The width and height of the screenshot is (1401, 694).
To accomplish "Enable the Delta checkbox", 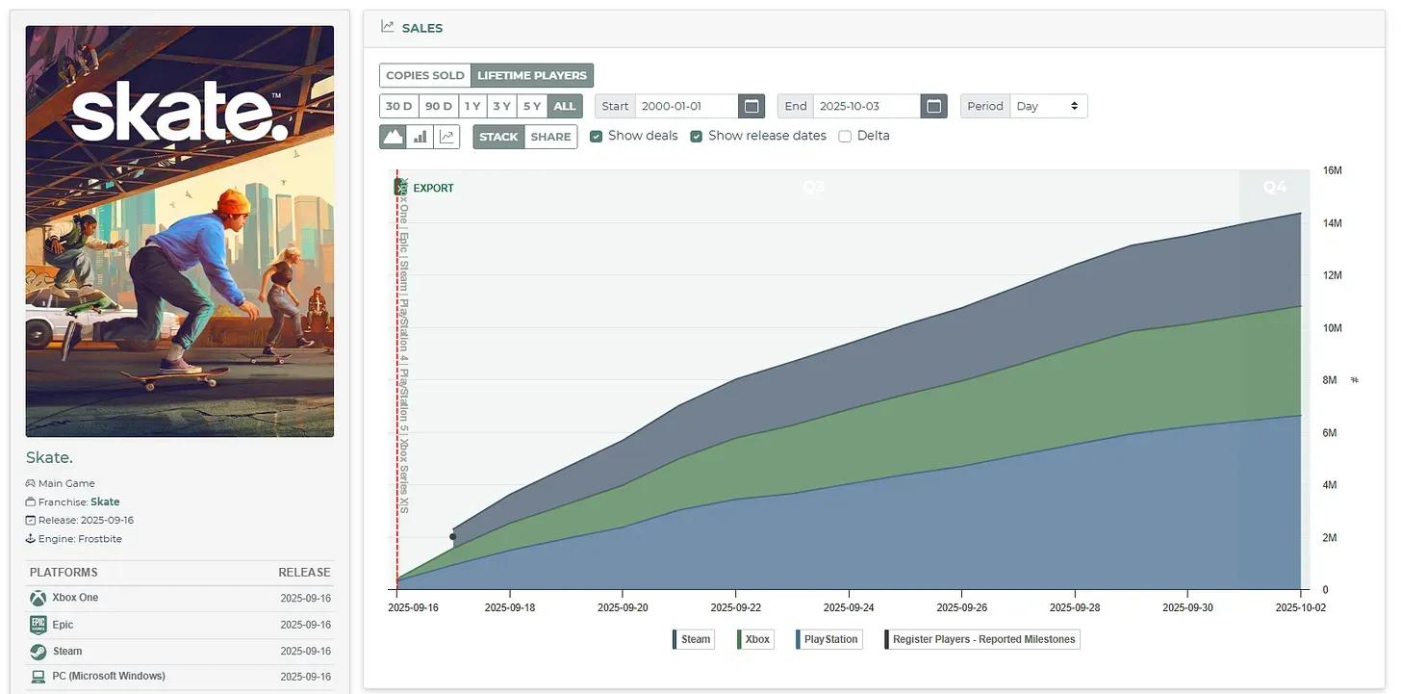I will 845,136.
